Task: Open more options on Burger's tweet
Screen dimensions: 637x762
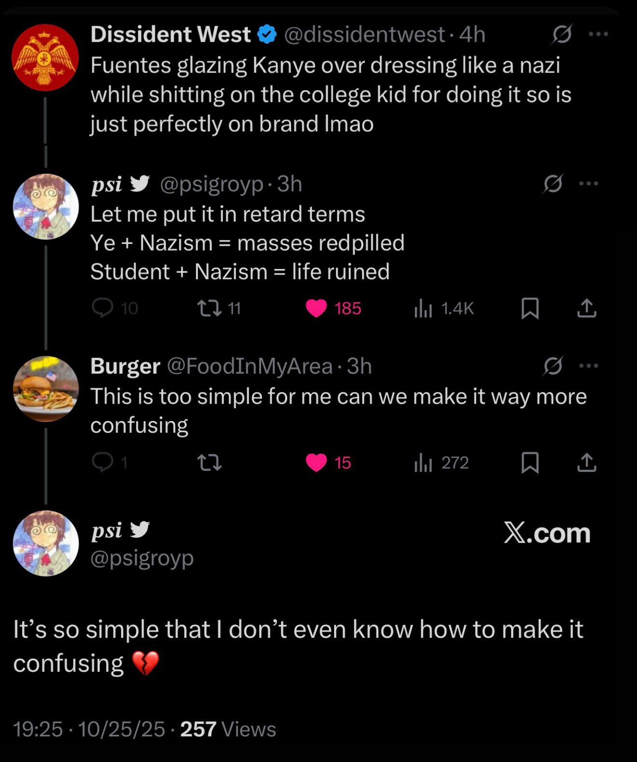Action: click(589, 366)
